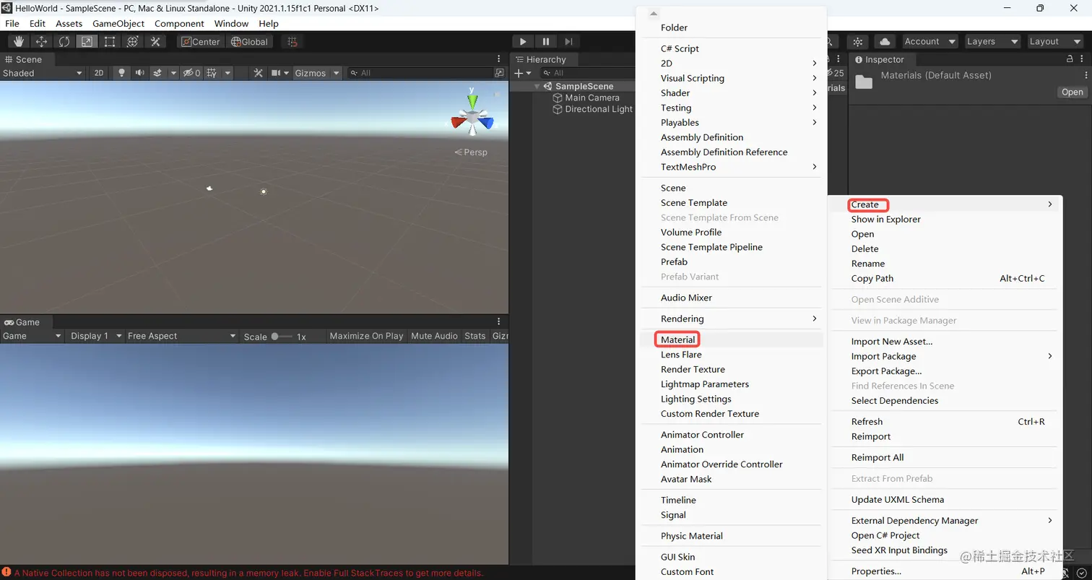The height and width of the screenshot is (580, 1092).
Task: Open the cloud services icon
Action: click(x=885, y=42)
